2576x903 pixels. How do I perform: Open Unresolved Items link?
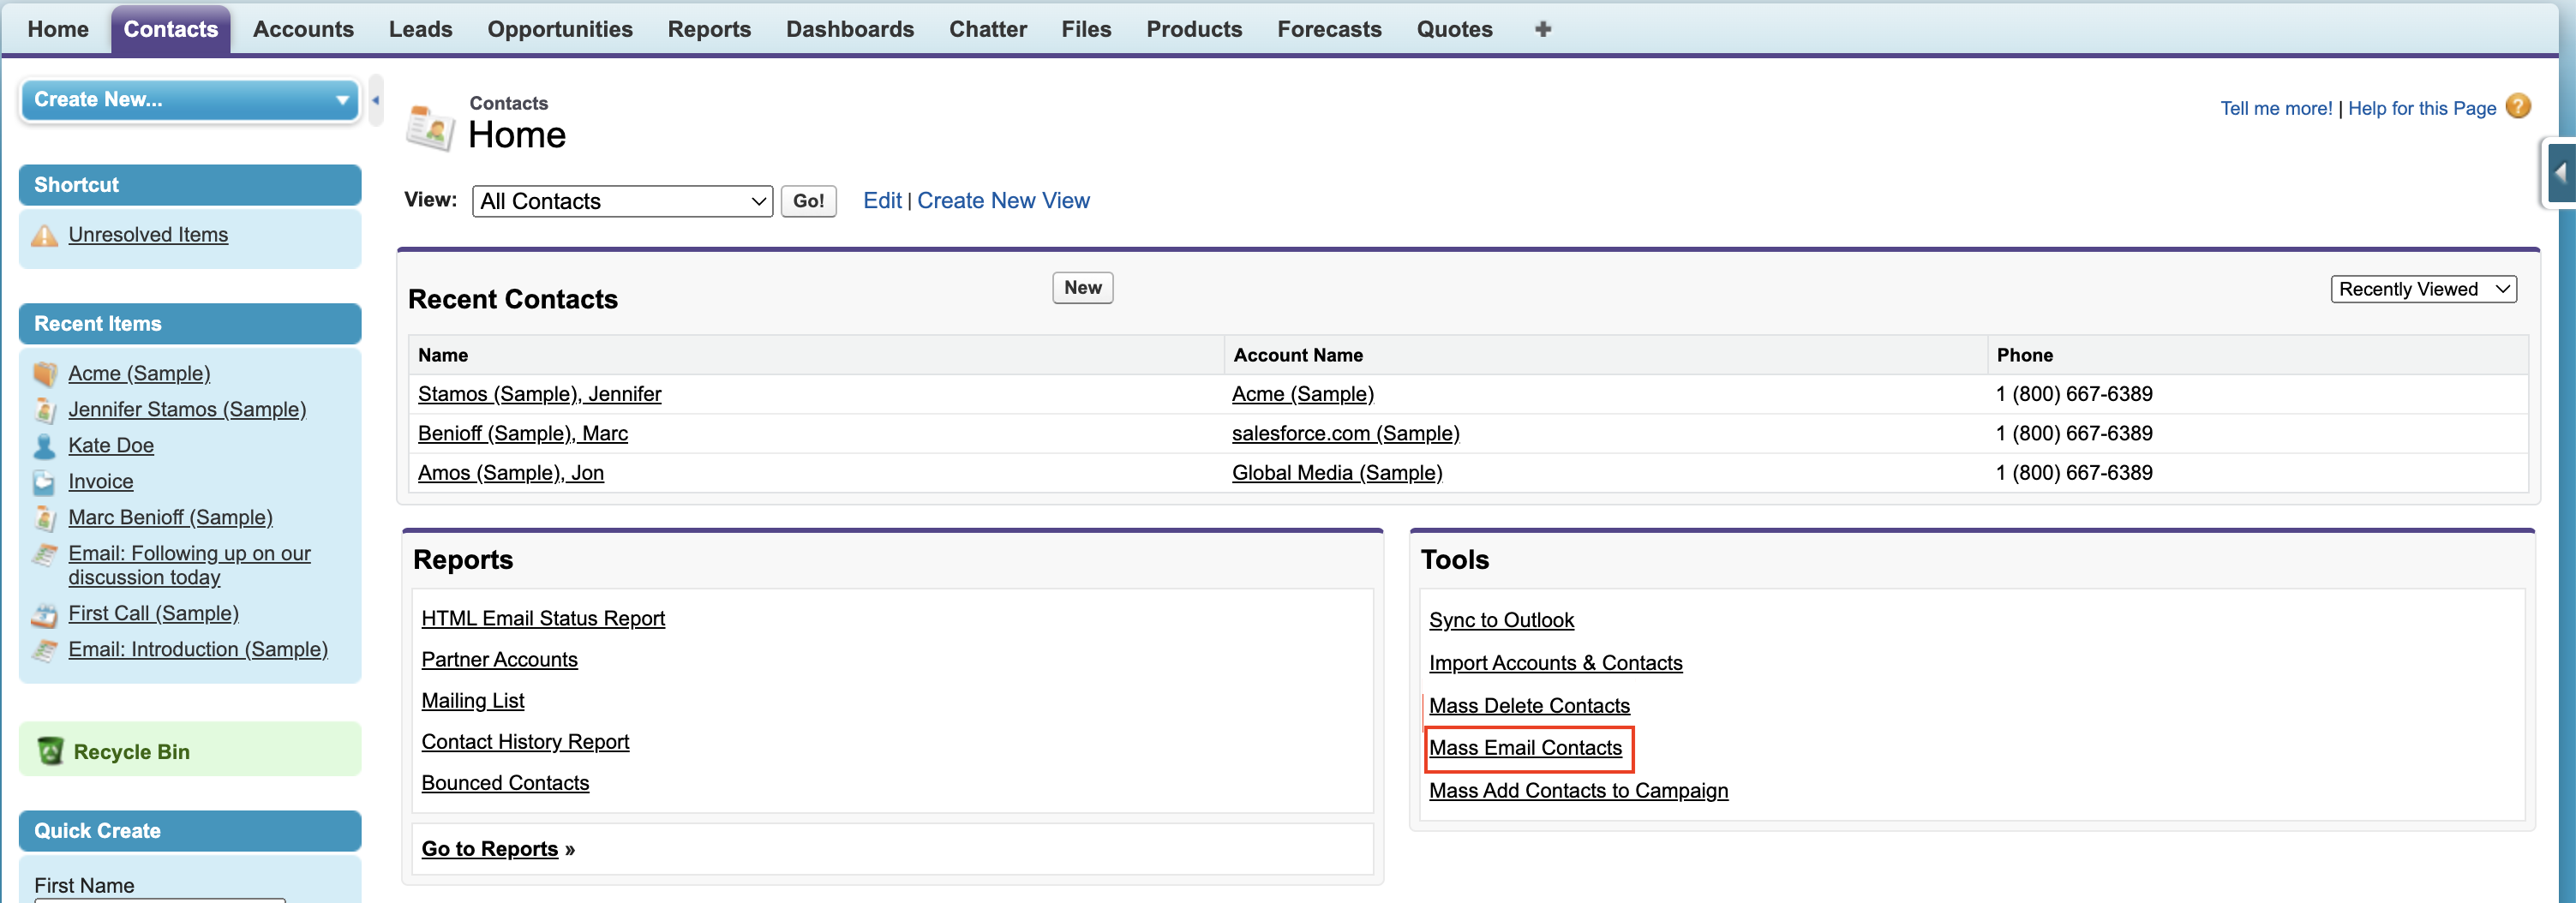[148, 235]
